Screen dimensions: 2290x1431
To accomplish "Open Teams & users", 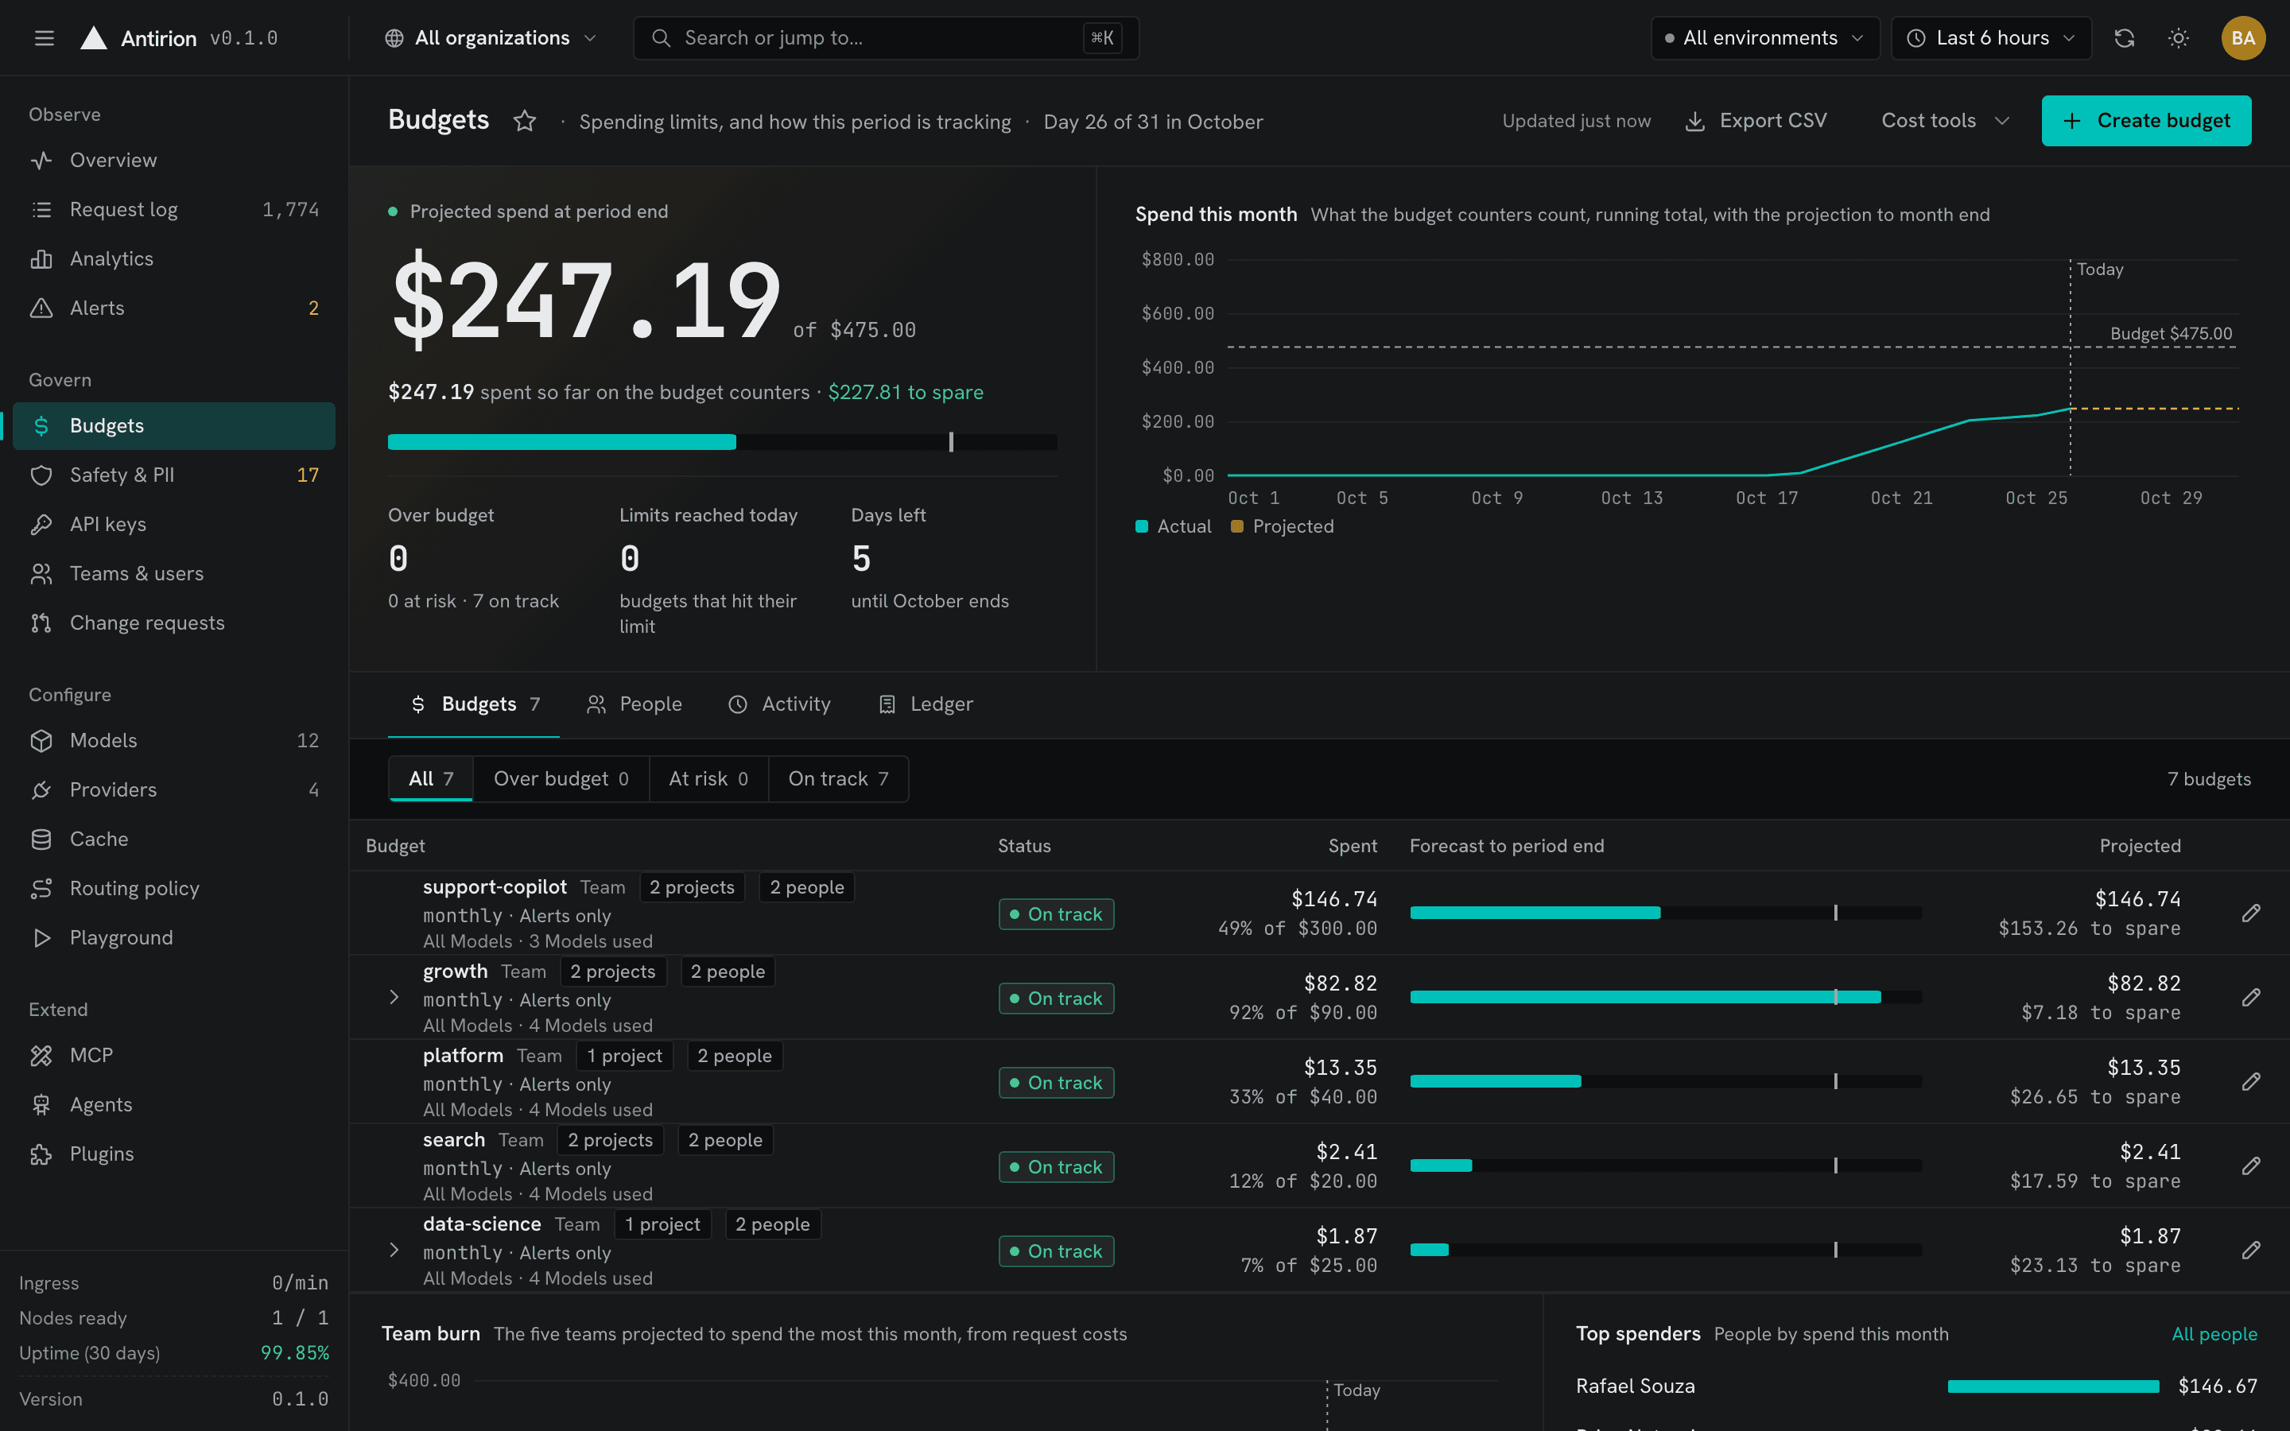I will click(x=174, y=573).
